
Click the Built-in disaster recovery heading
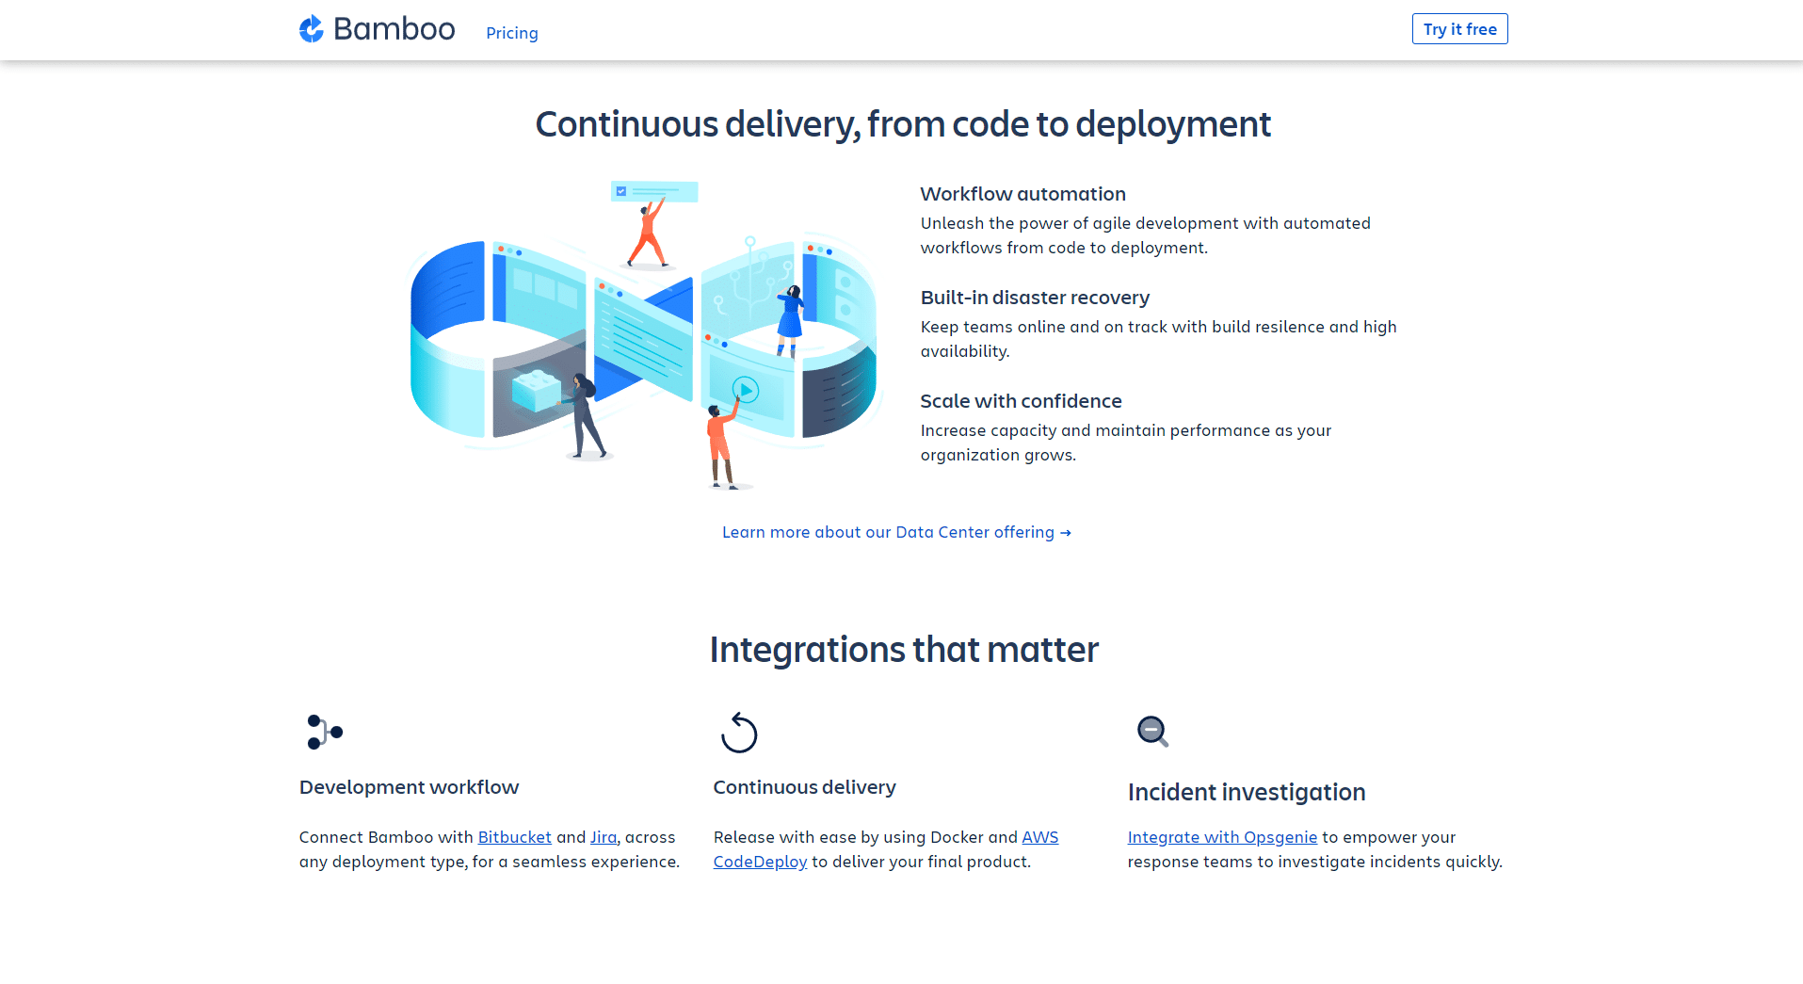[1035, 298]
